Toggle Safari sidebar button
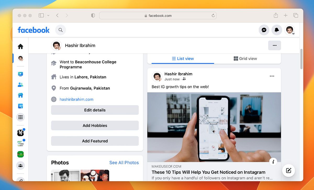 [41, 16]
